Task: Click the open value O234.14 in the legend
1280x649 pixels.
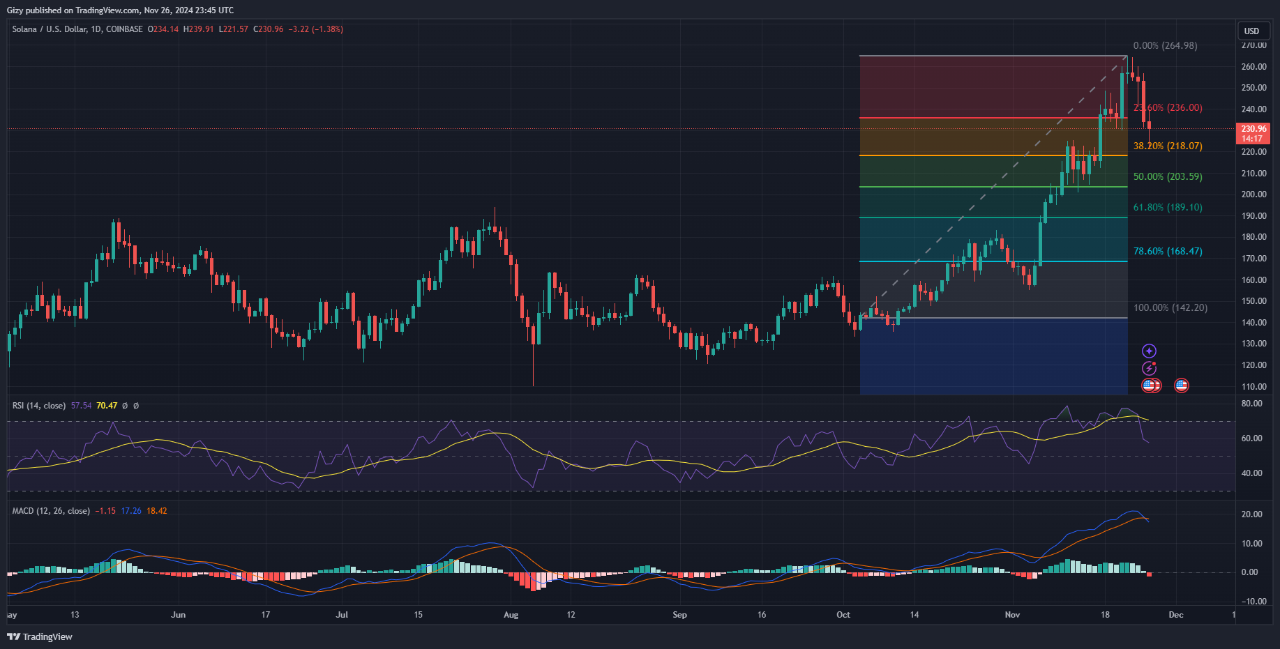Action: pos(163,29)
